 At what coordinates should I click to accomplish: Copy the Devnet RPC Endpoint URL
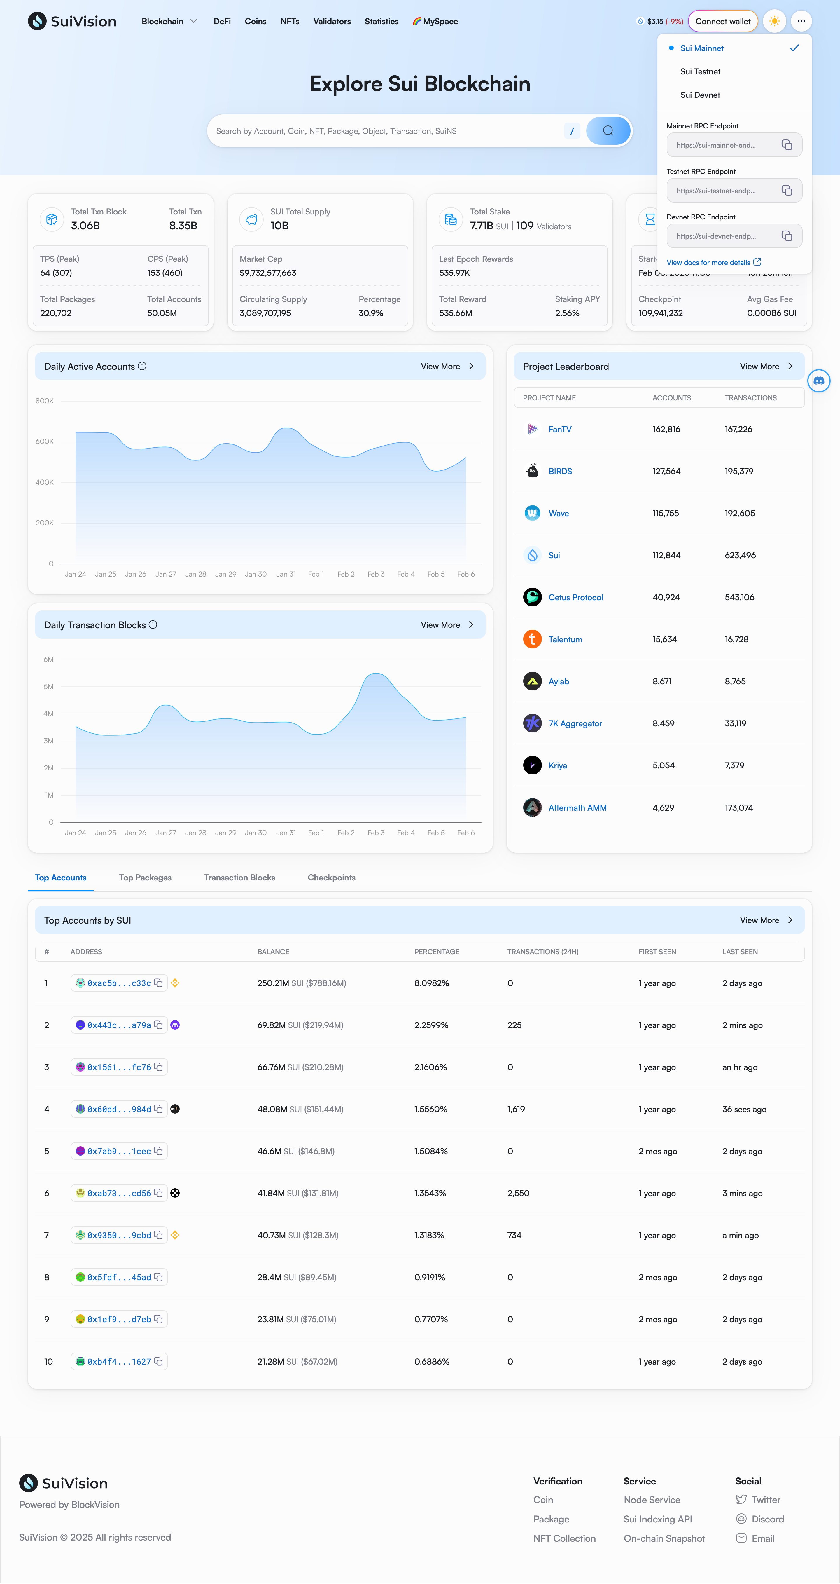(786, 236)
